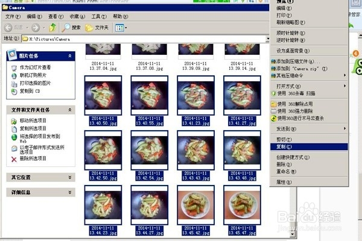Choose 重命名(M) in context menu
Viewport: 362px width, 241px height.
tap(309, 172)
